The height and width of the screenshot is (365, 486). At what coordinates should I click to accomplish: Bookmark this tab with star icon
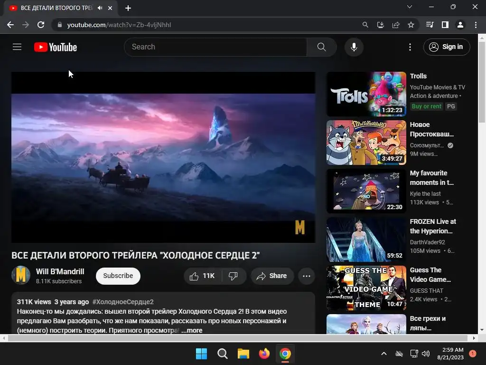(x=411, y=25)
